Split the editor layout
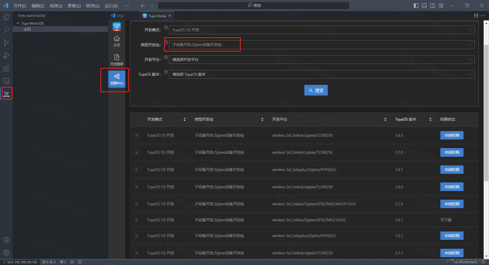Viewport: 489px width, 265px height. (476, 16)
